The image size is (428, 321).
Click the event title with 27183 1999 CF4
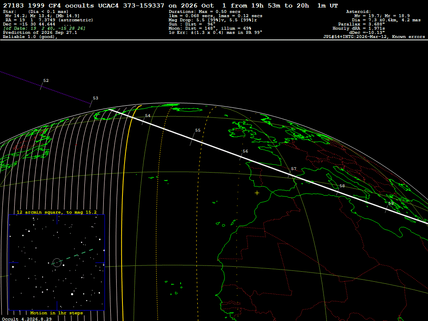(171, 6)
